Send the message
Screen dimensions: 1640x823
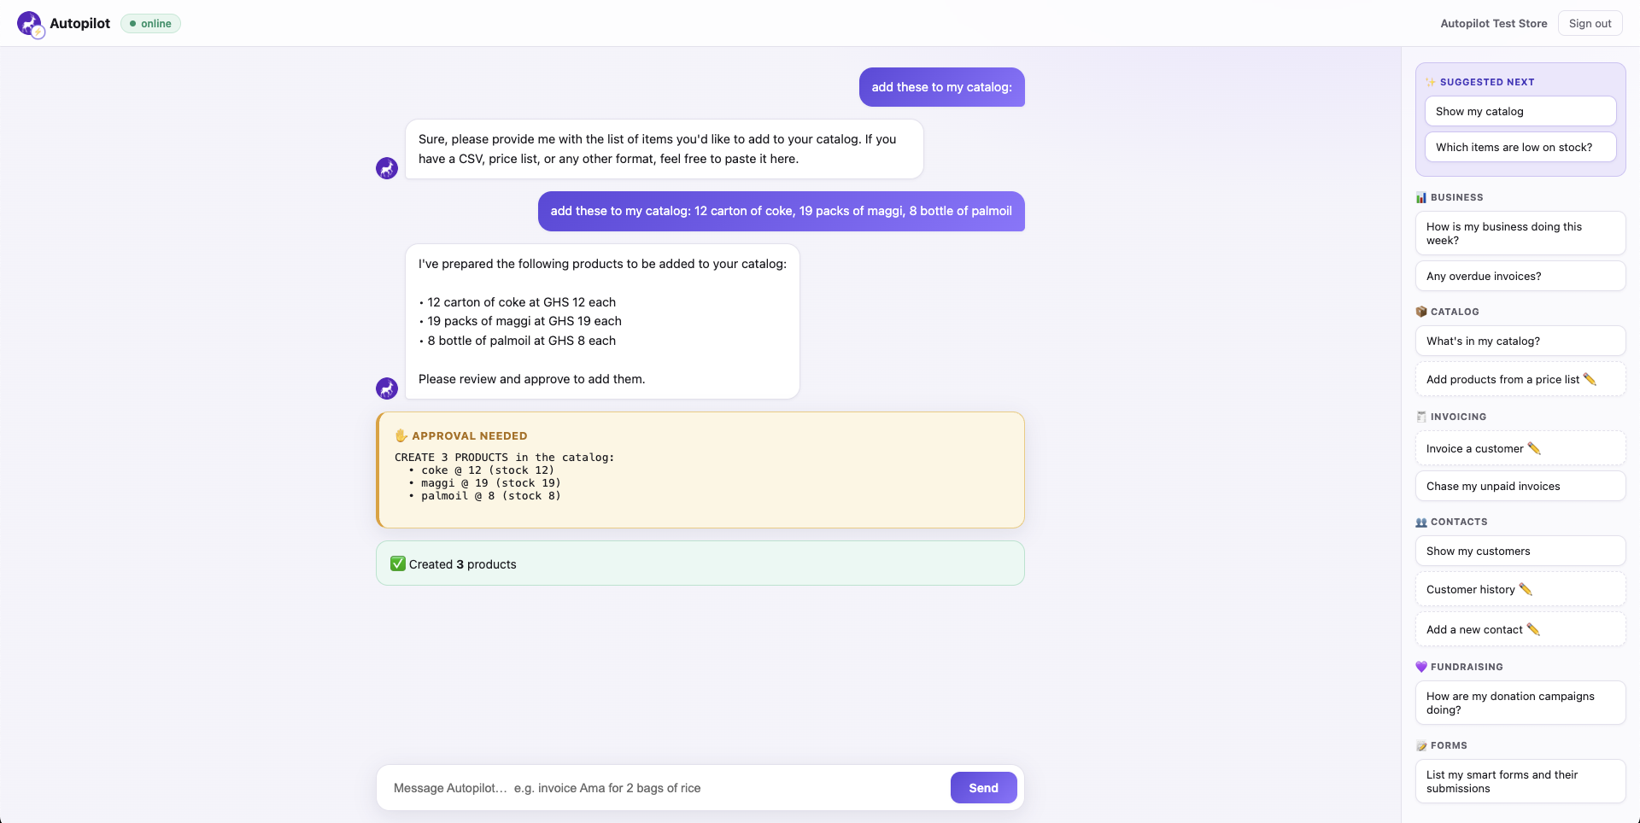[983, 788]
